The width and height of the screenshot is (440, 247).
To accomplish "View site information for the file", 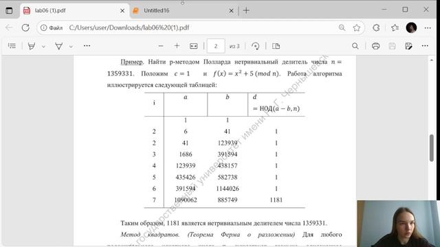I will pos(52,27).
